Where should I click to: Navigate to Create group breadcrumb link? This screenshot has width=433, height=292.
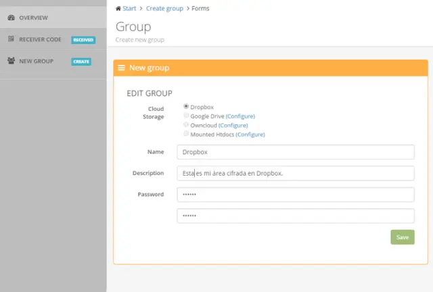point(164,9)
